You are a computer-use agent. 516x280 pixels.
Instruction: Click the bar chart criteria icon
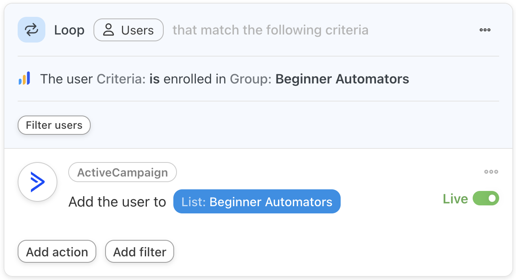coord(24,78)
